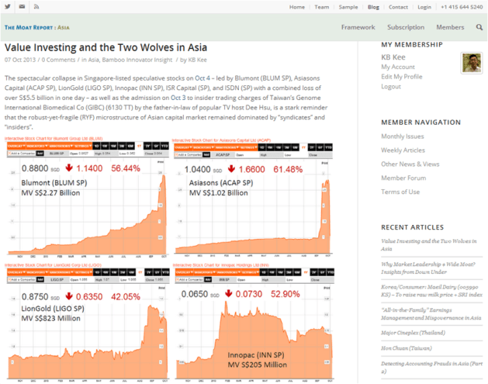Viewport: 488px width, 384px height.
Task: Go to the Blog page
Action: [373, 7]
